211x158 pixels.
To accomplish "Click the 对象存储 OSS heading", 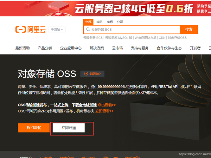I will click(47, 74).
